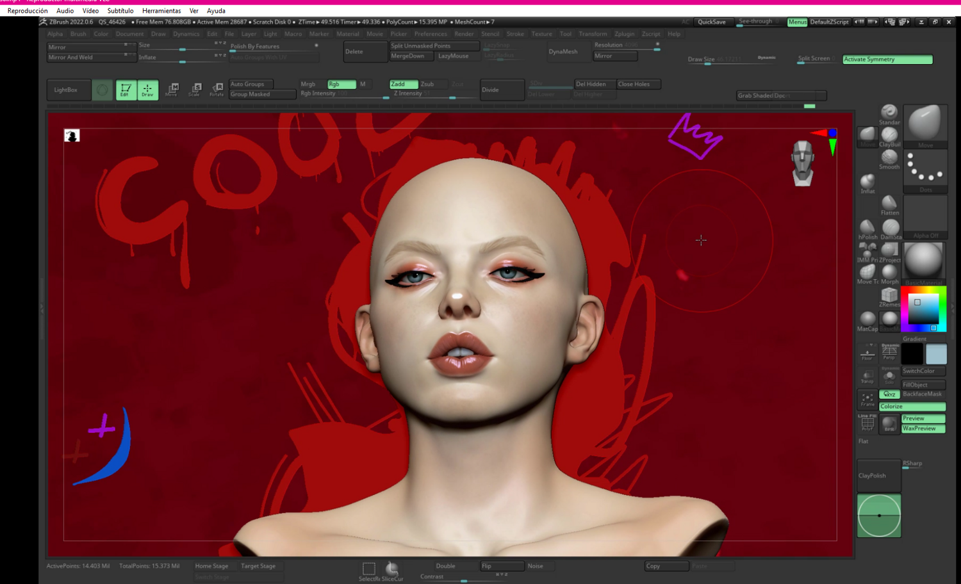Click the Gizmo 3D circle icon

pos(103,90)
